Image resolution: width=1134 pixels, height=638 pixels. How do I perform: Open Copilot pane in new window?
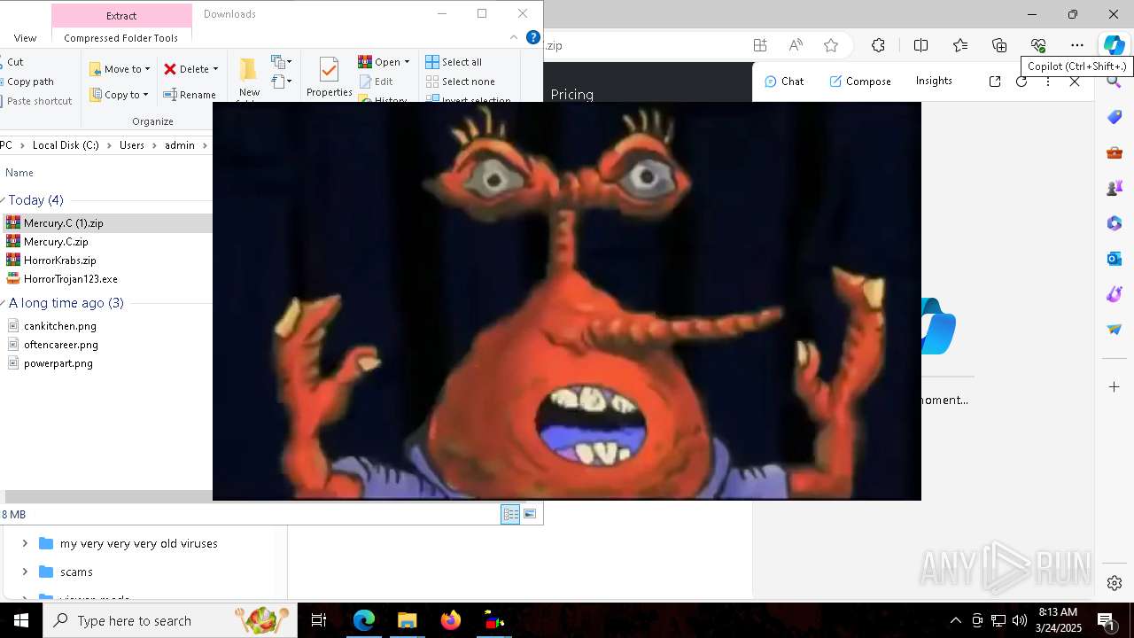tap(995, 81)
